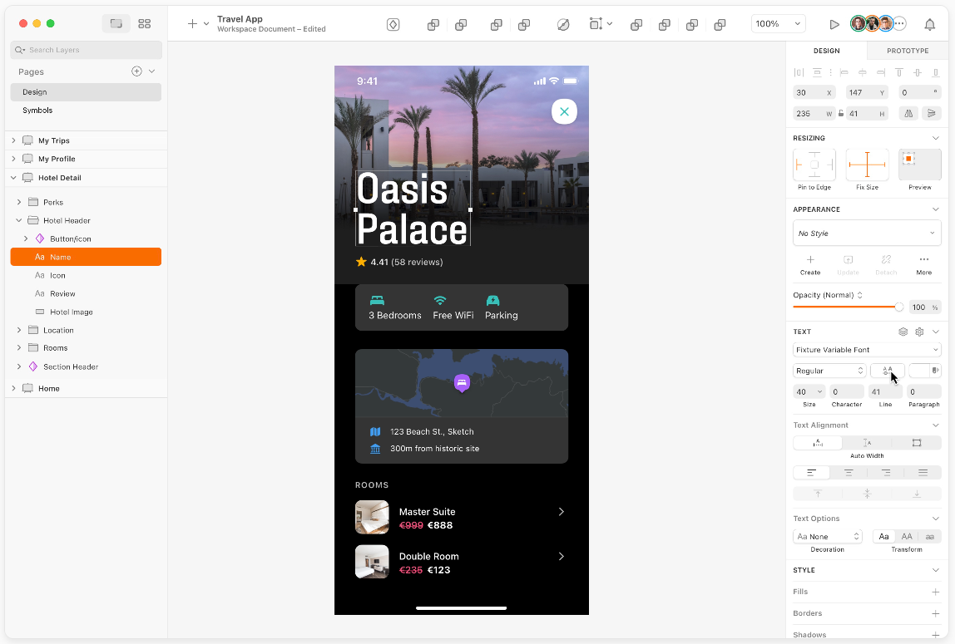
Task: Toggle the aspect ratio lock
Action: (840, 113)
